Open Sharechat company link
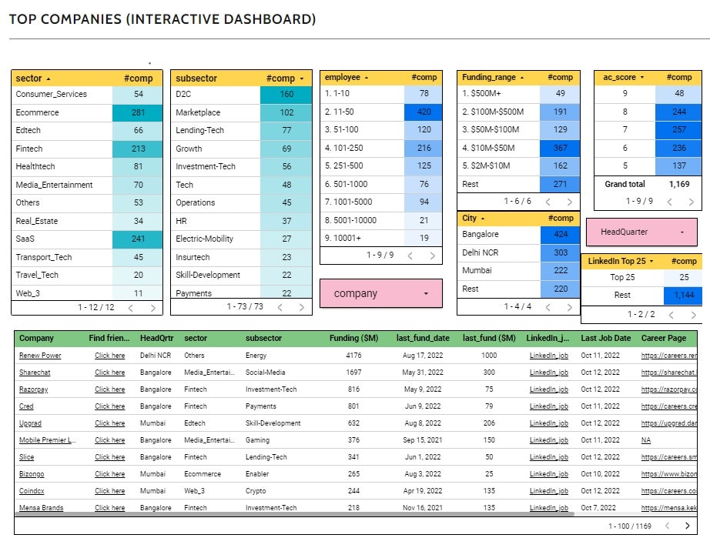The width and height of the screenshot is (710, 538). click(35, 373)
